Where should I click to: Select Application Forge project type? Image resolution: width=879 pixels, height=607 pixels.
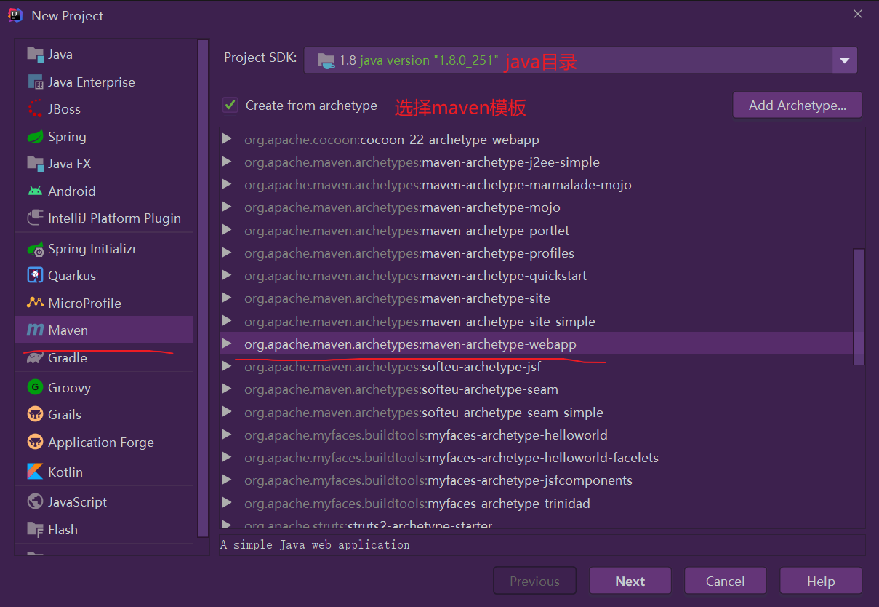pyautogui.click(x=104, y=442)
